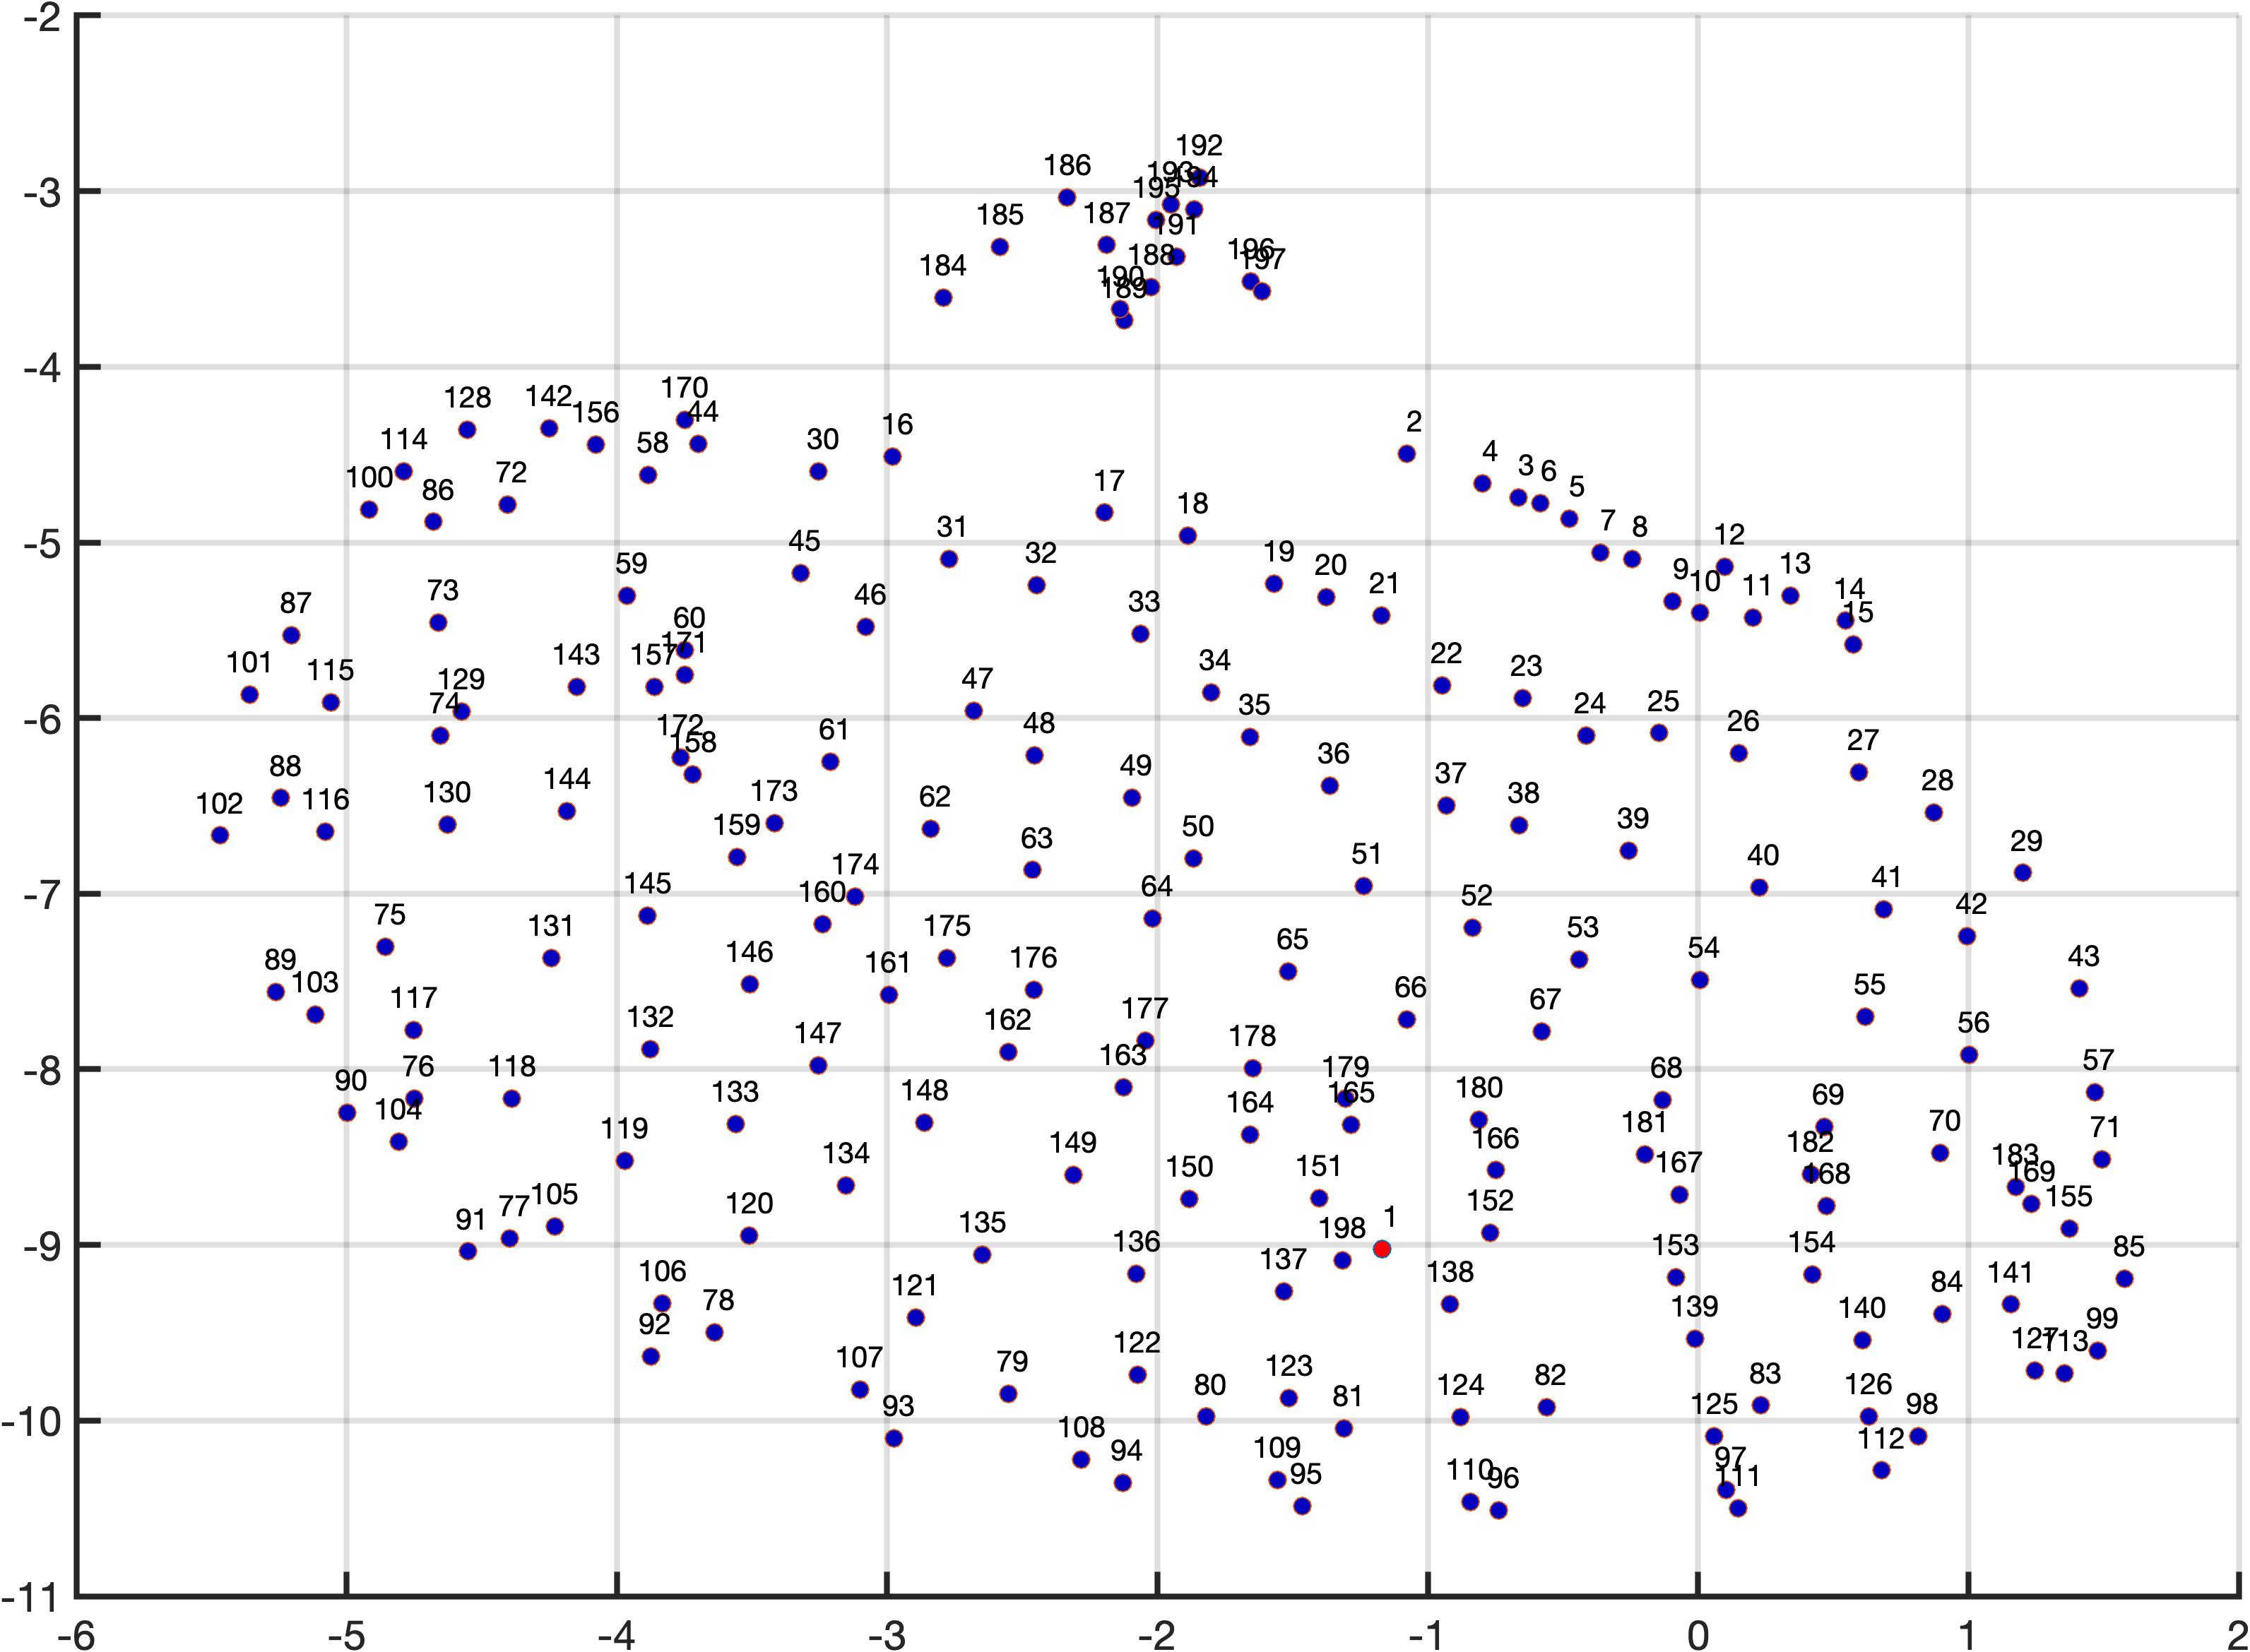The image size is (2250, 1652).
Task: Click y-axis tick label -7
Action: [42, 894]
